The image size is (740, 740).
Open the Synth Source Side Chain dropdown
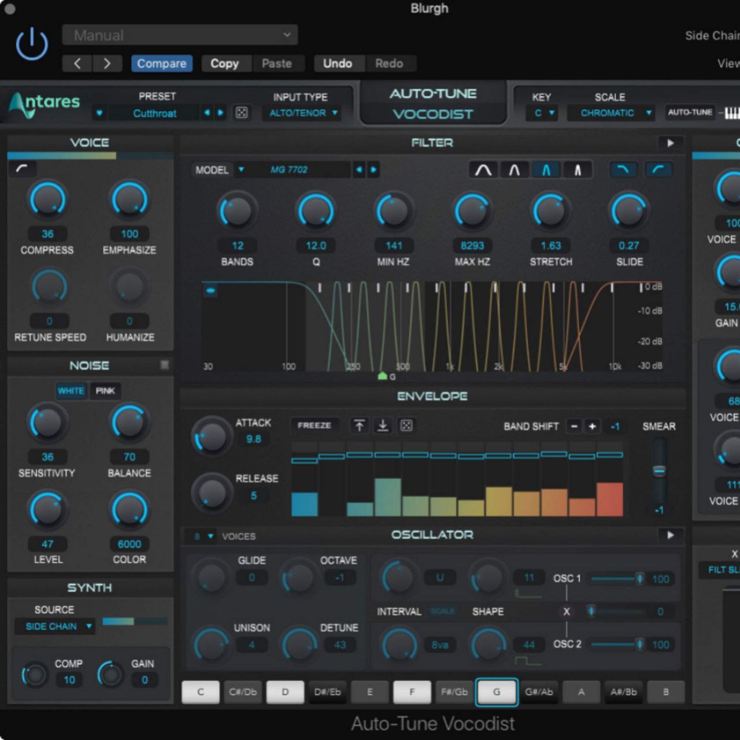55,626
